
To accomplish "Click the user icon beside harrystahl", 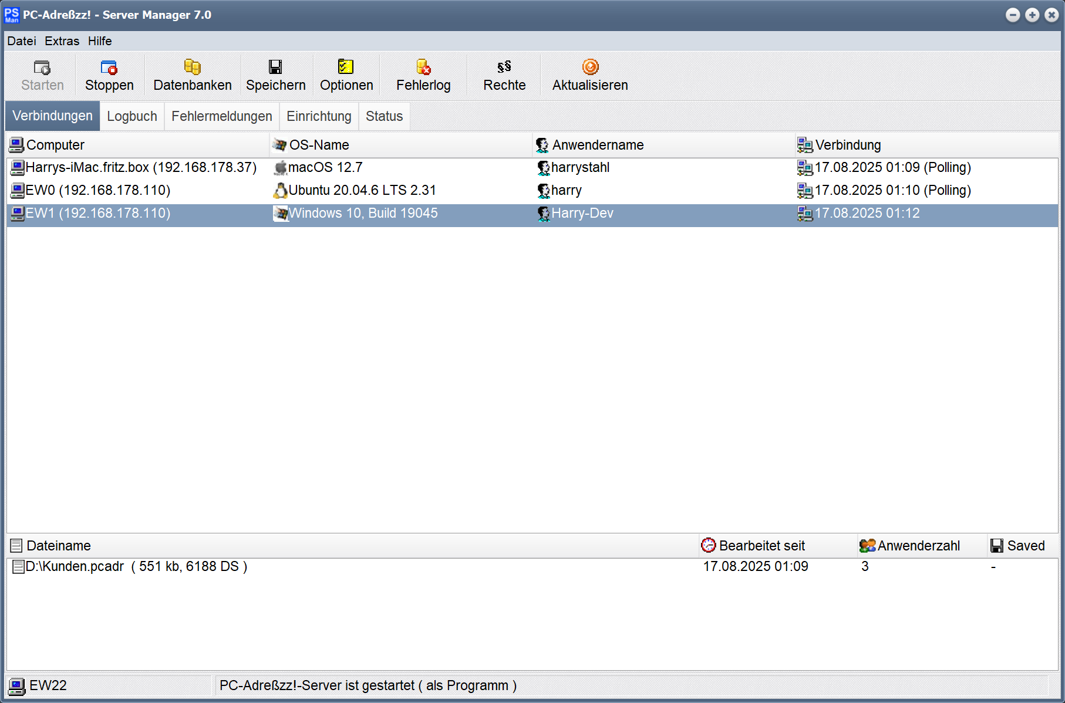I will (544, 168).
